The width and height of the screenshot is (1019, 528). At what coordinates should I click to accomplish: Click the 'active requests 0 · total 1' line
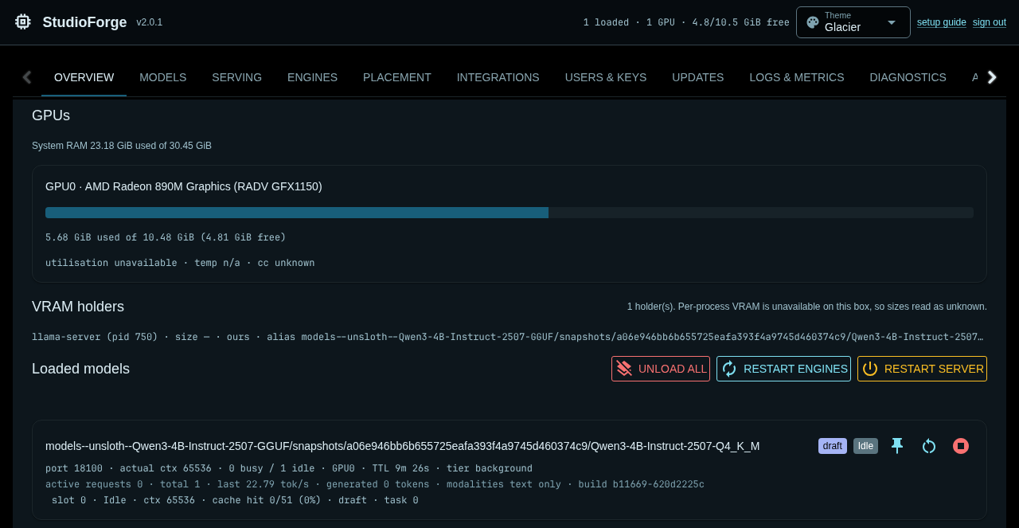pyautogui.click(x=375, y=484)
